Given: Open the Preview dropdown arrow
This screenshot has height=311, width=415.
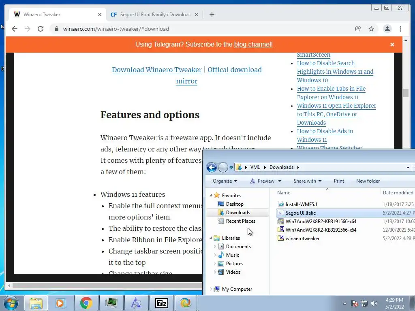Looking at the screenshot, I should tap(280, 181).
